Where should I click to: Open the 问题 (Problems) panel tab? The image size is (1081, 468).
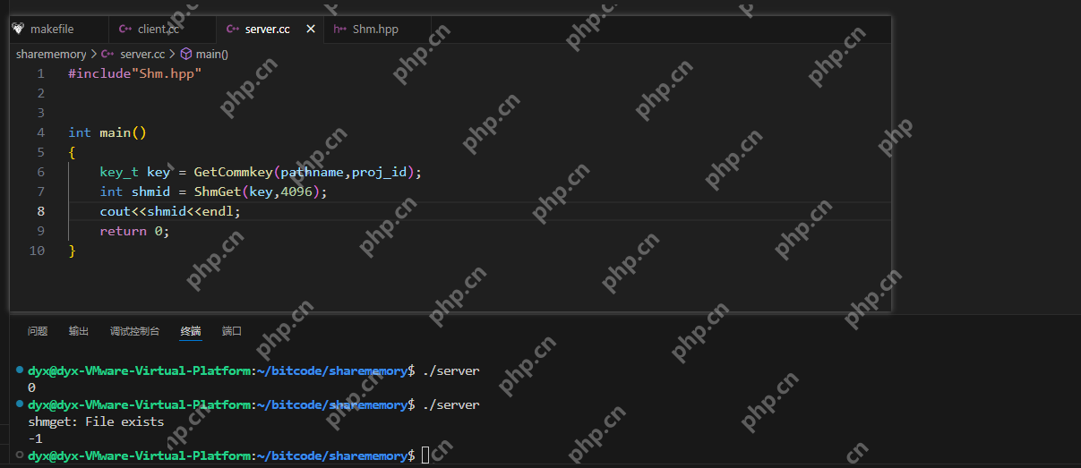38,331
